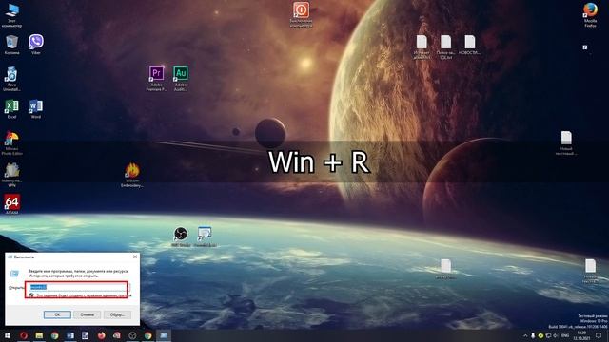Open the Chrome taskbar icon beside File Explorer
Image resolution: width=609 pixels, height=342 pixels.
[x=55, y=335]
